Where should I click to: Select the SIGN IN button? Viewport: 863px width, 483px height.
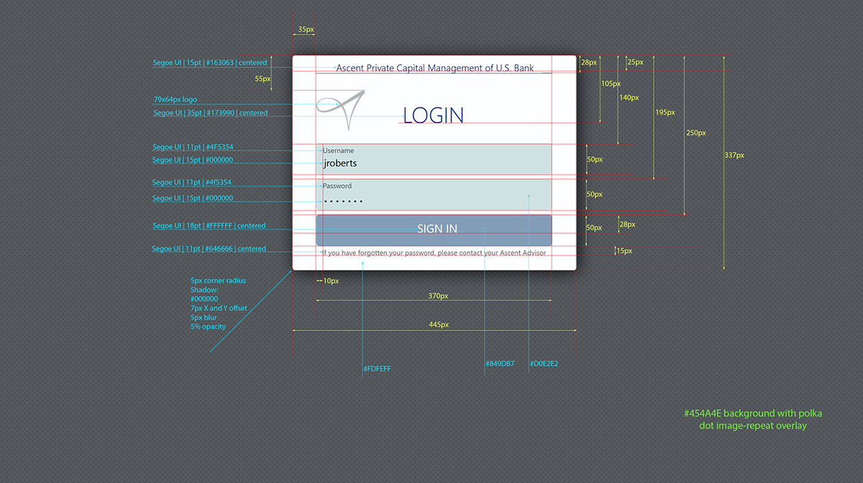point(434,228)
